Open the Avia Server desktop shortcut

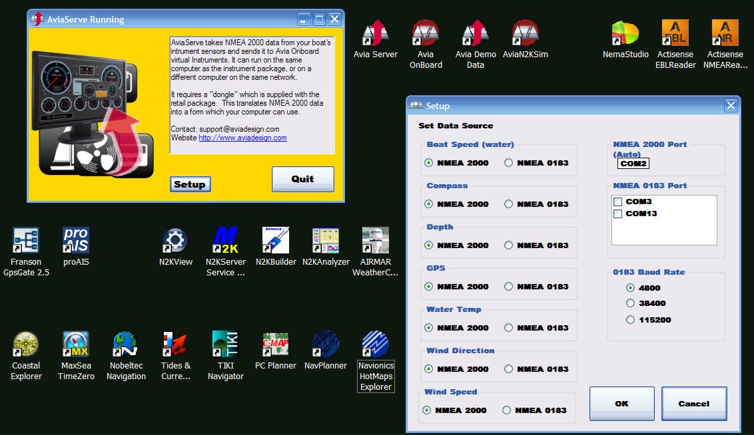click(375, 39)
